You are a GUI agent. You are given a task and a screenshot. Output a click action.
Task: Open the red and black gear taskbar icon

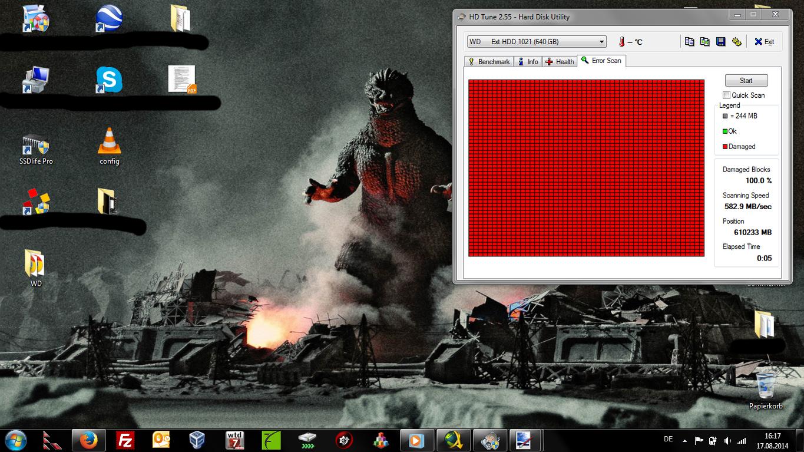pyautogui.click(x=344, y=440)
